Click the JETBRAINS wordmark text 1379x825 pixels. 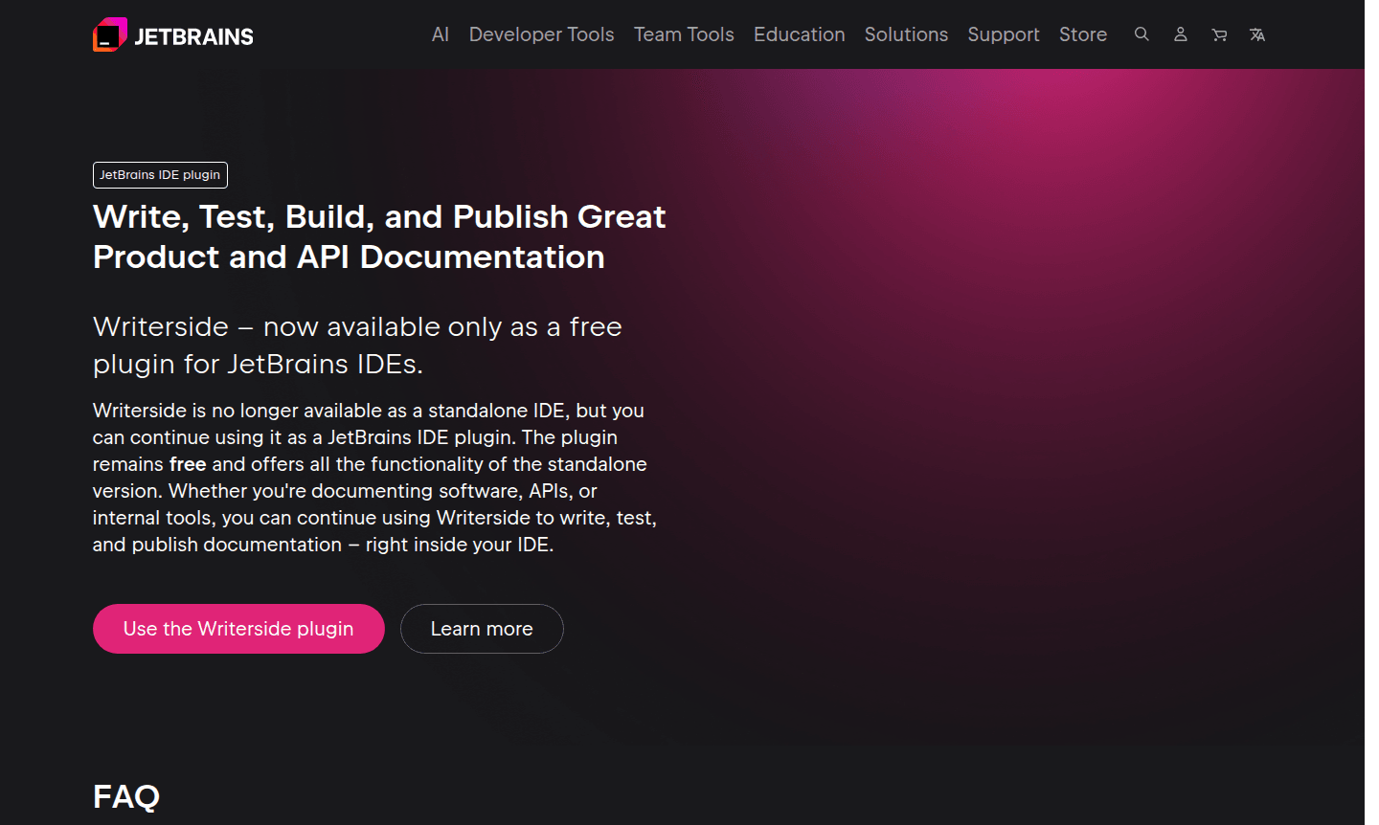click(x=193, y=36)
